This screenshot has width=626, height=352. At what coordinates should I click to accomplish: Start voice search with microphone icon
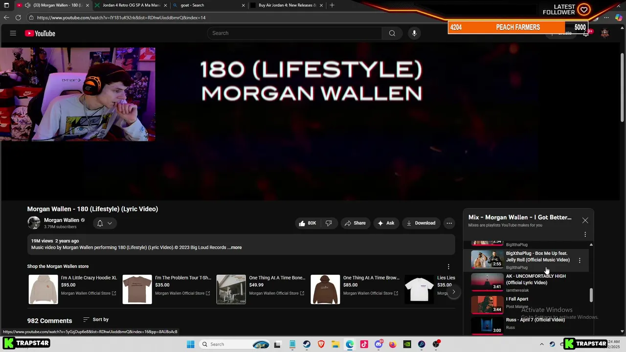[414, 33]
